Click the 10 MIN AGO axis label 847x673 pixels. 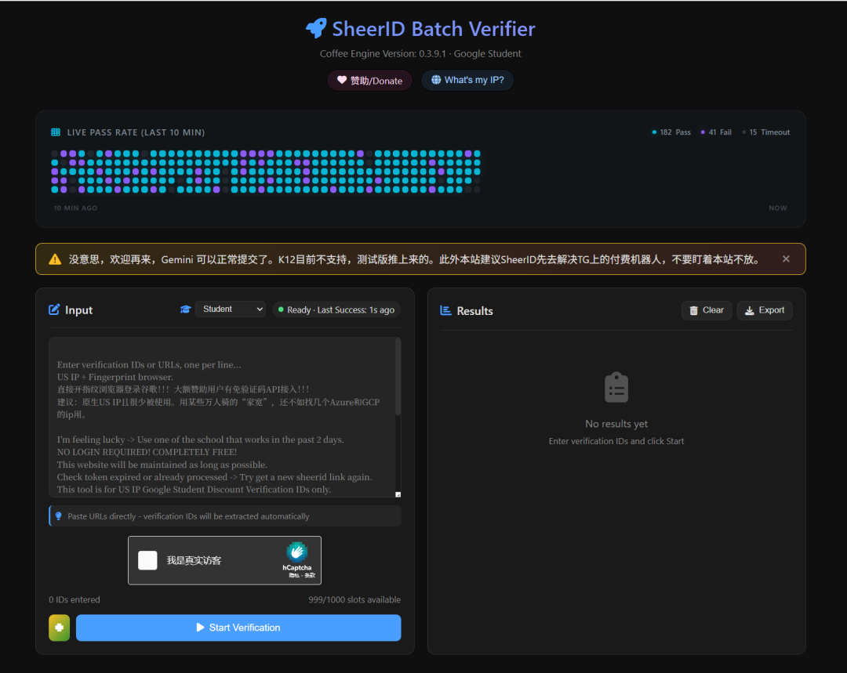point(75,208)
